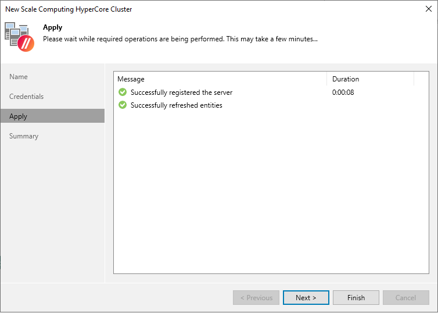
Task: Go to the Name wizard step
Action: (x=19, y=77)
